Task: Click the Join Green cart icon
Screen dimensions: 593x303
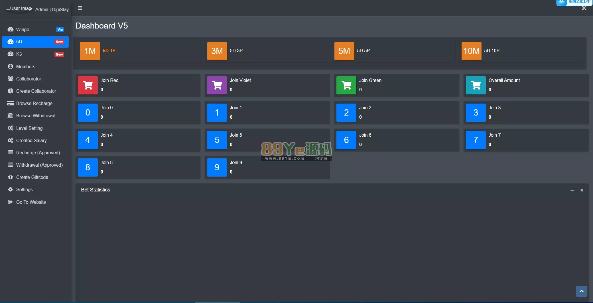Action: 346,85
